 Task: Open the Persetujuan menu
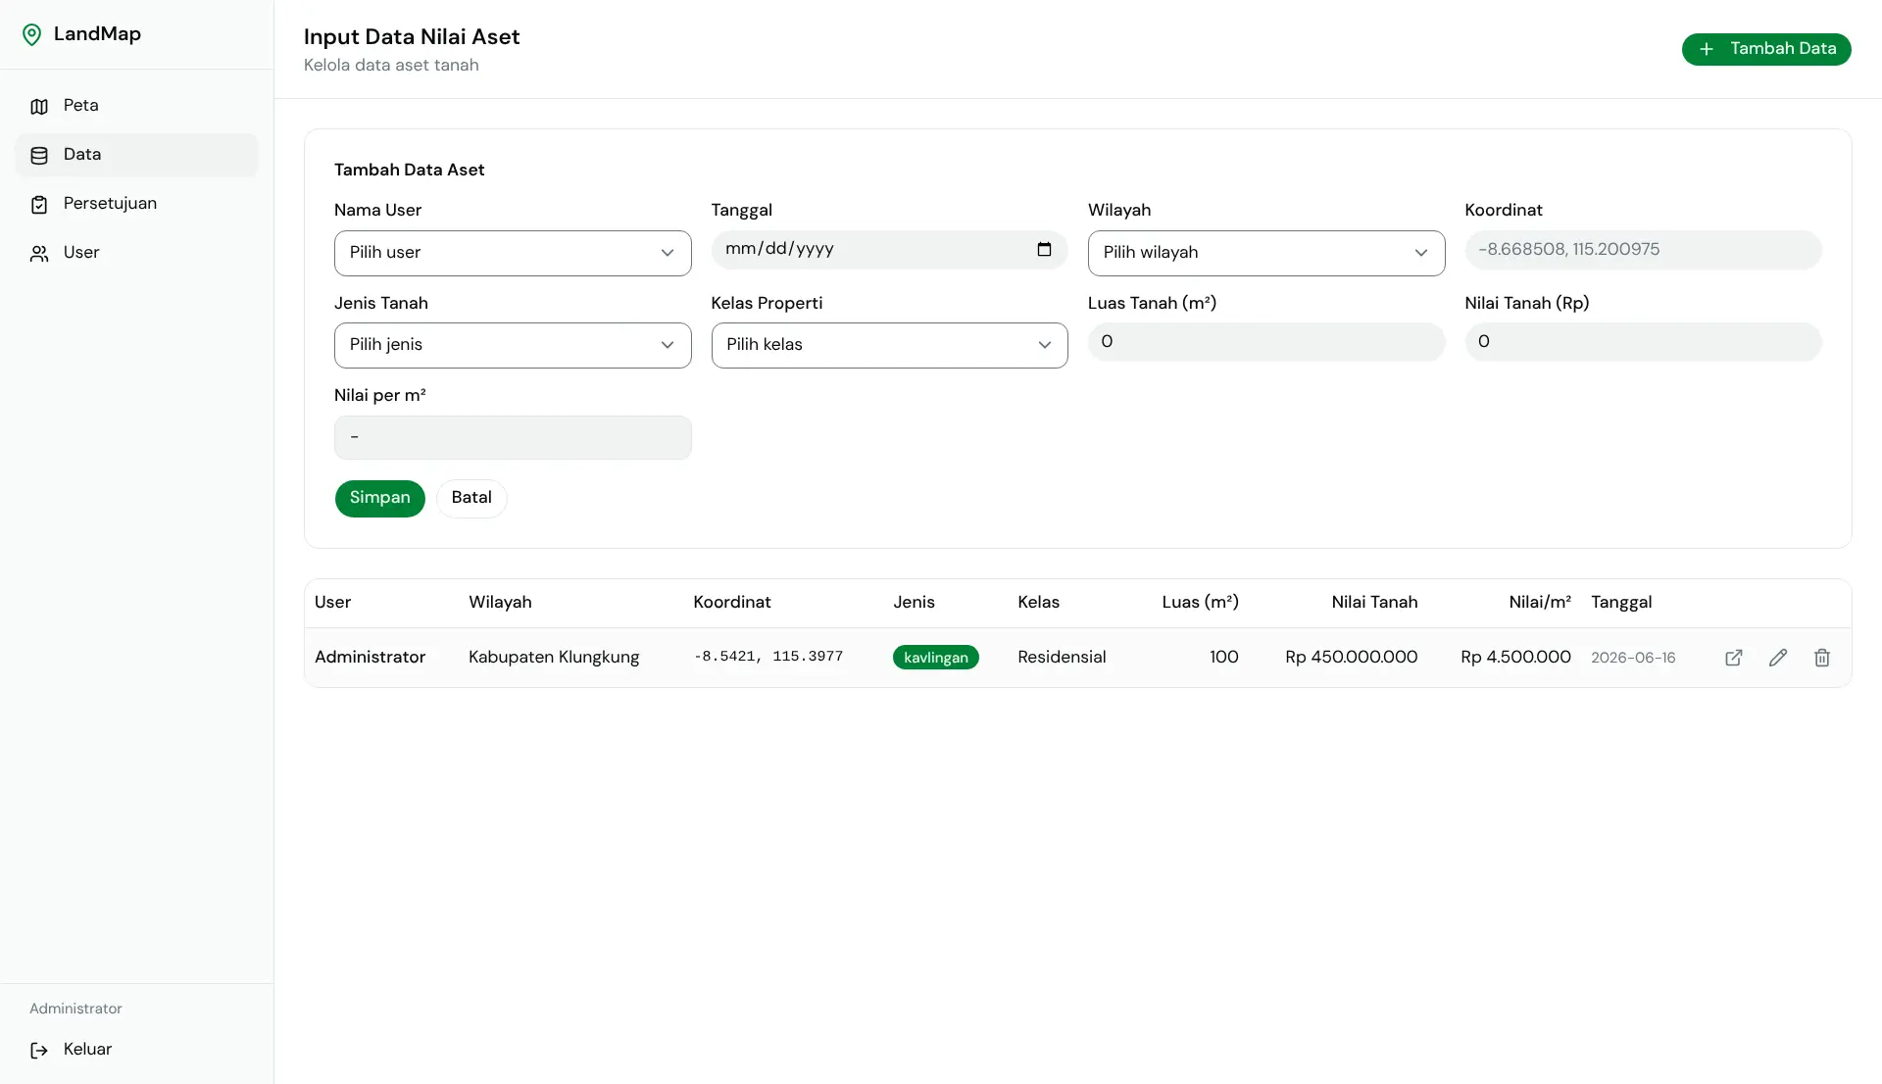(136, 204)
